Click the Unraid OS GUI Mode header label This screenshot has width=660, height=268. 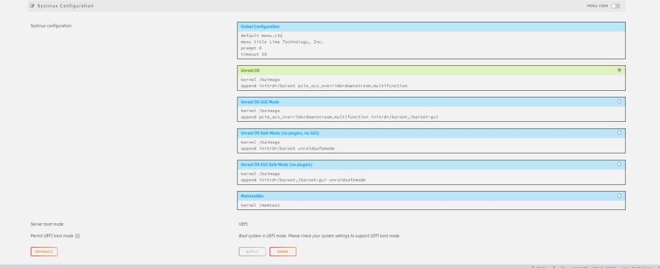pos(259,101)
